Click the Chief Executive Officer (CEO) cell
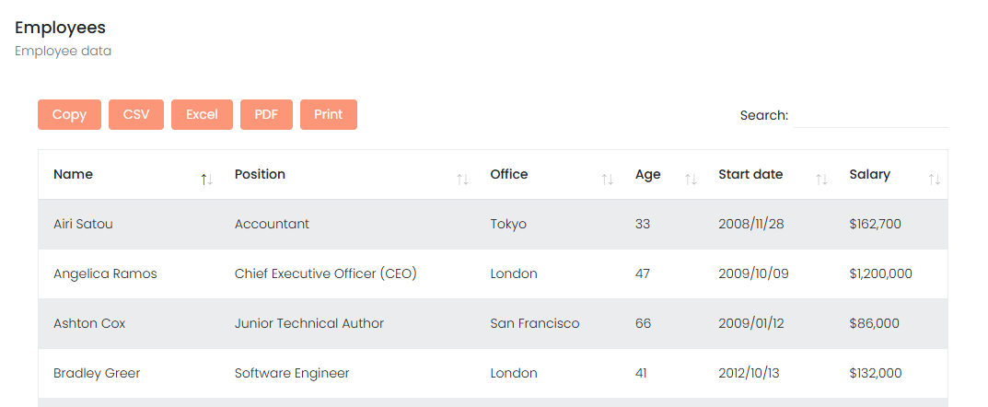988x407 pixels. (x=326, y=273)
